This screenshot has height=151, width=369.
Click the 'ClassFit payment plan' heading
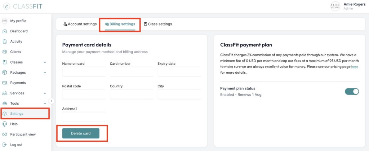(x=246, y=45)
